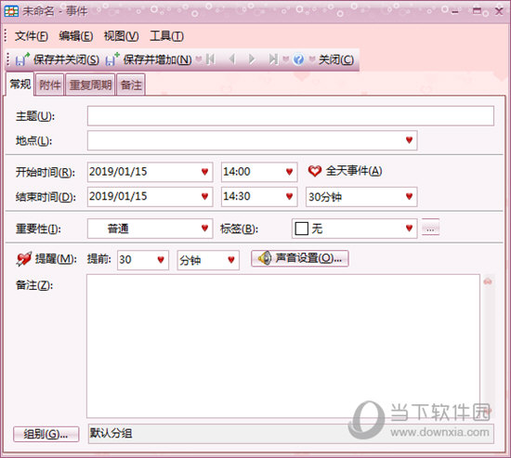
Task: Select the 常规 tab
Action: [20, 85]
